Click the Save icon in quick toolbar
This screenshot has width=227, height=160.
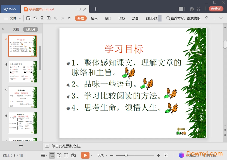tap(28, 18)
